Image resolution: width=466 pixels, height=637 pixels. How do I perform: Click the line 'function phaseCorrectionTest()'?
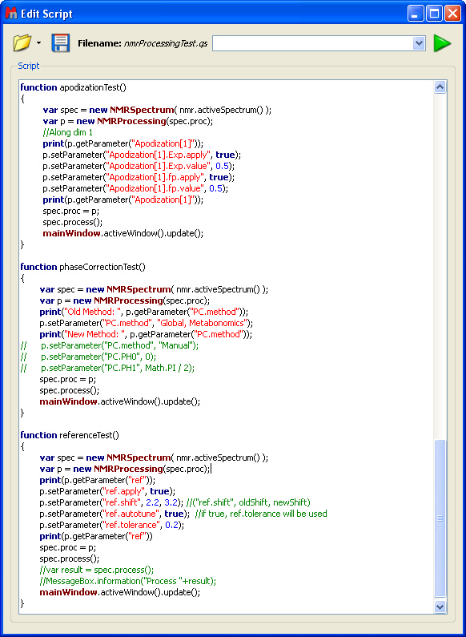point(82,267)
